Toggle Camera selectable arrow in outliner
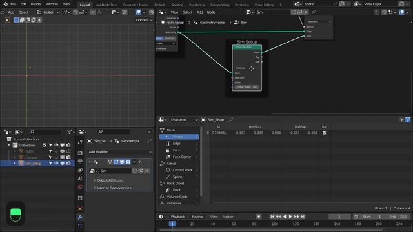The width and height of the screenshot is (413, 232). tap(50, 157)
